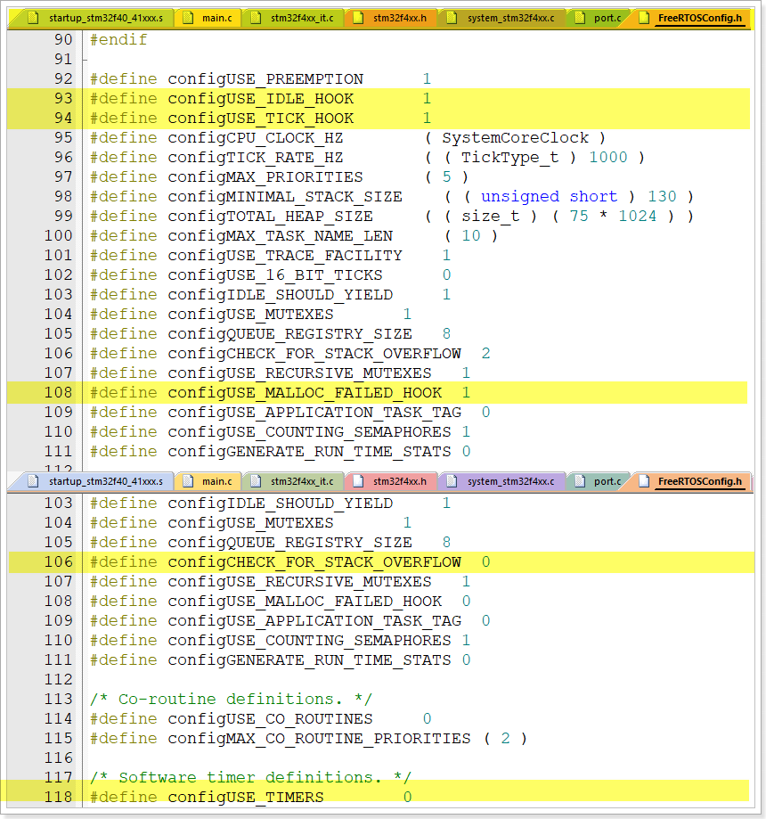Click configCPU_CLOCK_HZ macro name
Viewport: 766px width, 819px height.
pyautogui.click(x=256, y=138)
